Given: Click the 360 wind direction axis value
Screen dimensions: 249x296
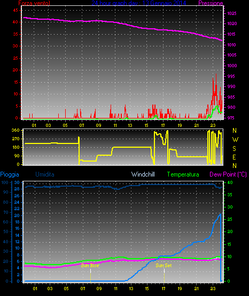Looking at the screenshot, I should (15, 130).
